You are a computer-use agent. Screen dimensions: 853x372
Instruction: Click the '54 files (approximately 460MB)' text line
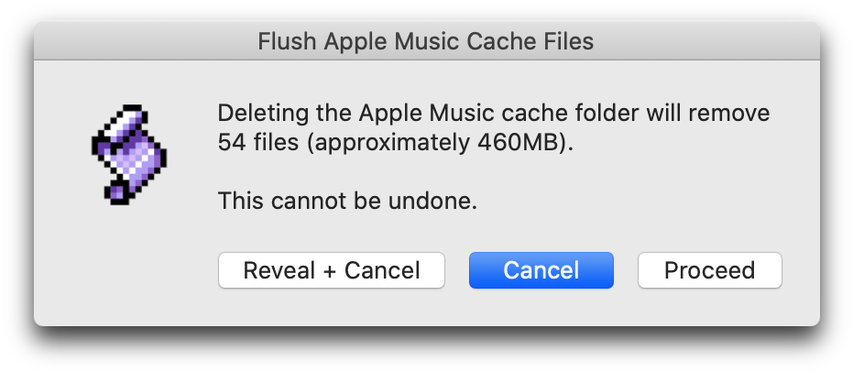(396, 143)
